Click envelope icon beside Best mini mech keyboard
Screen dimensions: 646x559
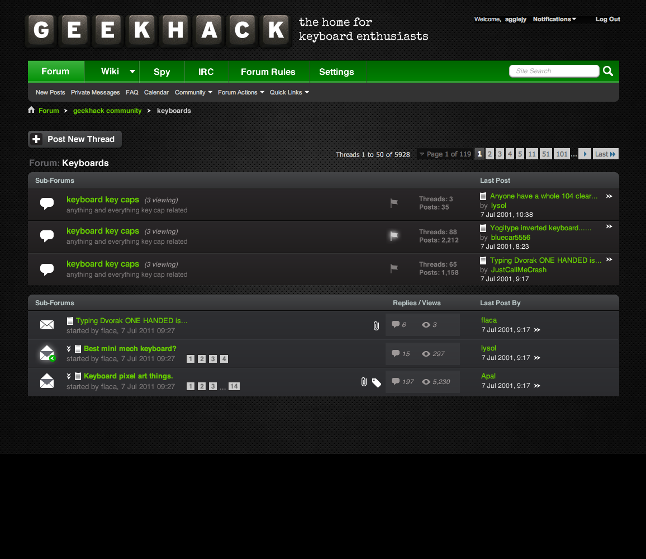click(x=47, y=353)
